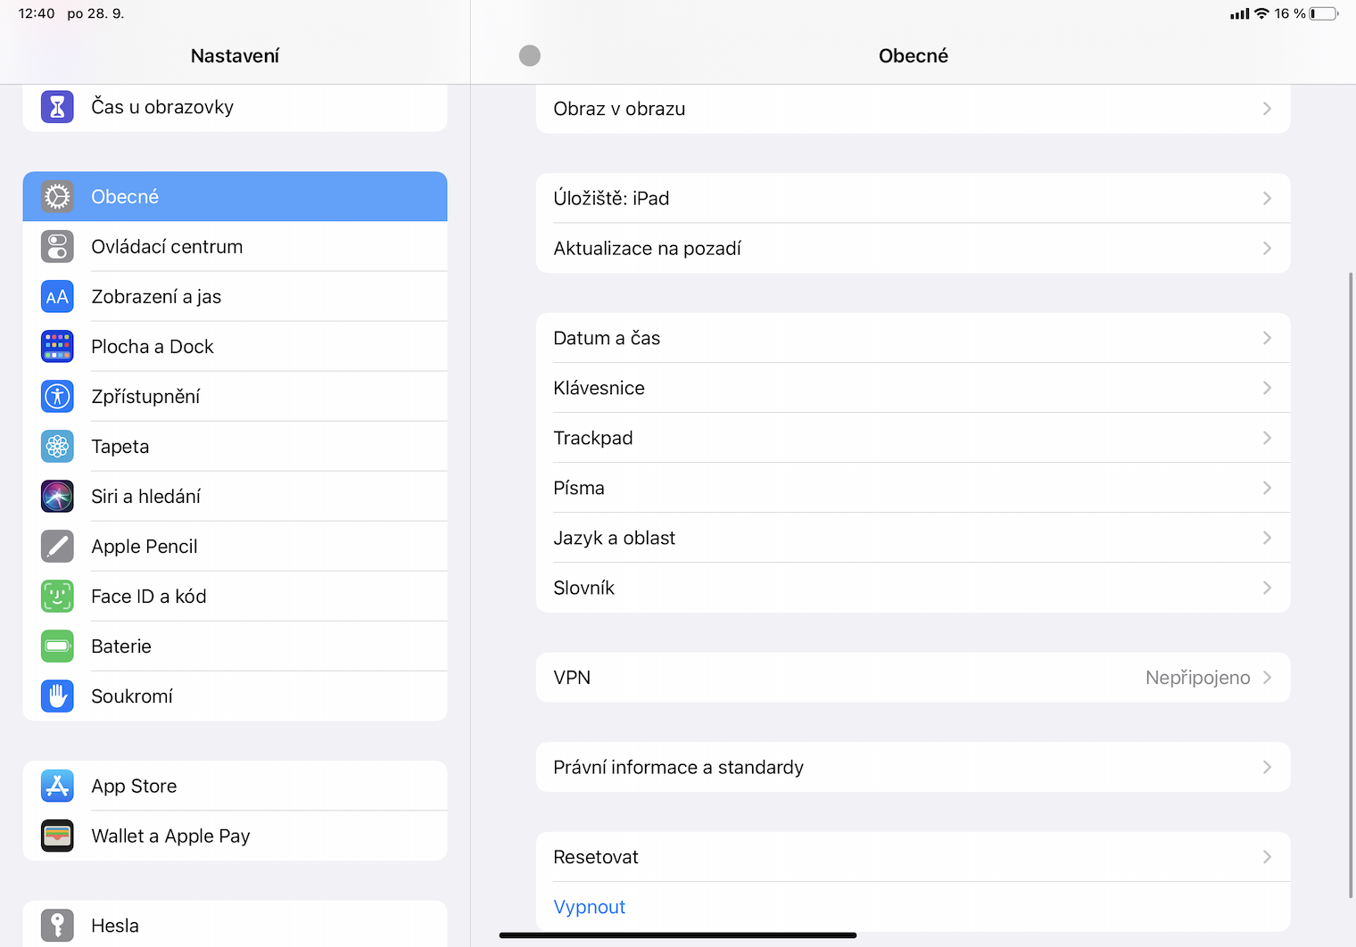Viewport: 1356px width, 947px height.
Task: Open the VPN row chevron
Action: click(1267, 678)
